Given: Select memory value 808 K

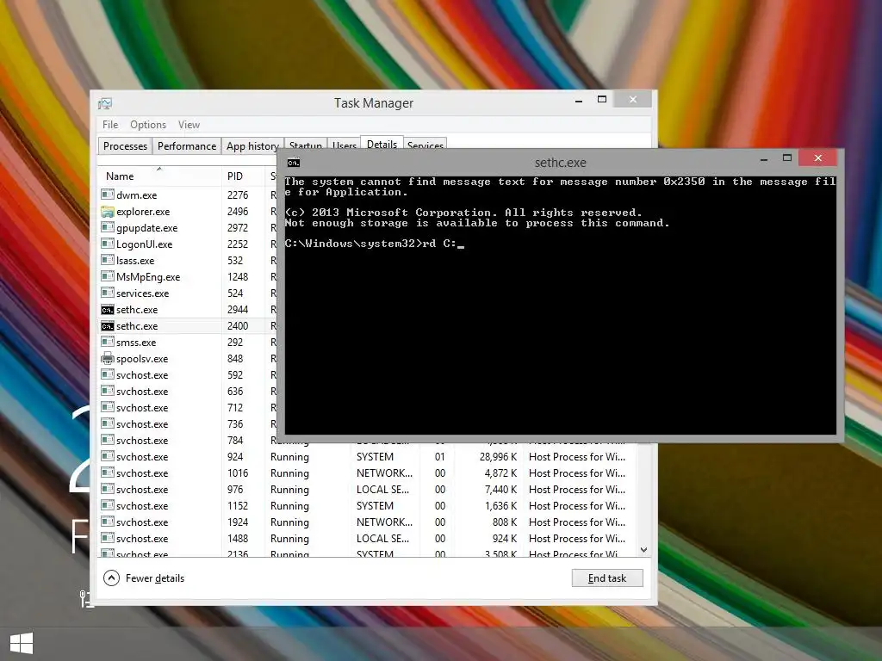Looking at the screenshot, I should 505,522.
